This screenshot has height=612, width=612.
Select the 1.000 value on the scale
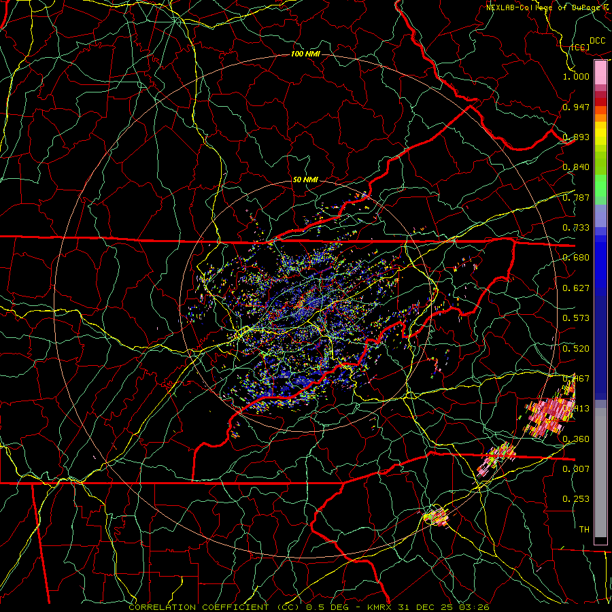click(576, 76)
